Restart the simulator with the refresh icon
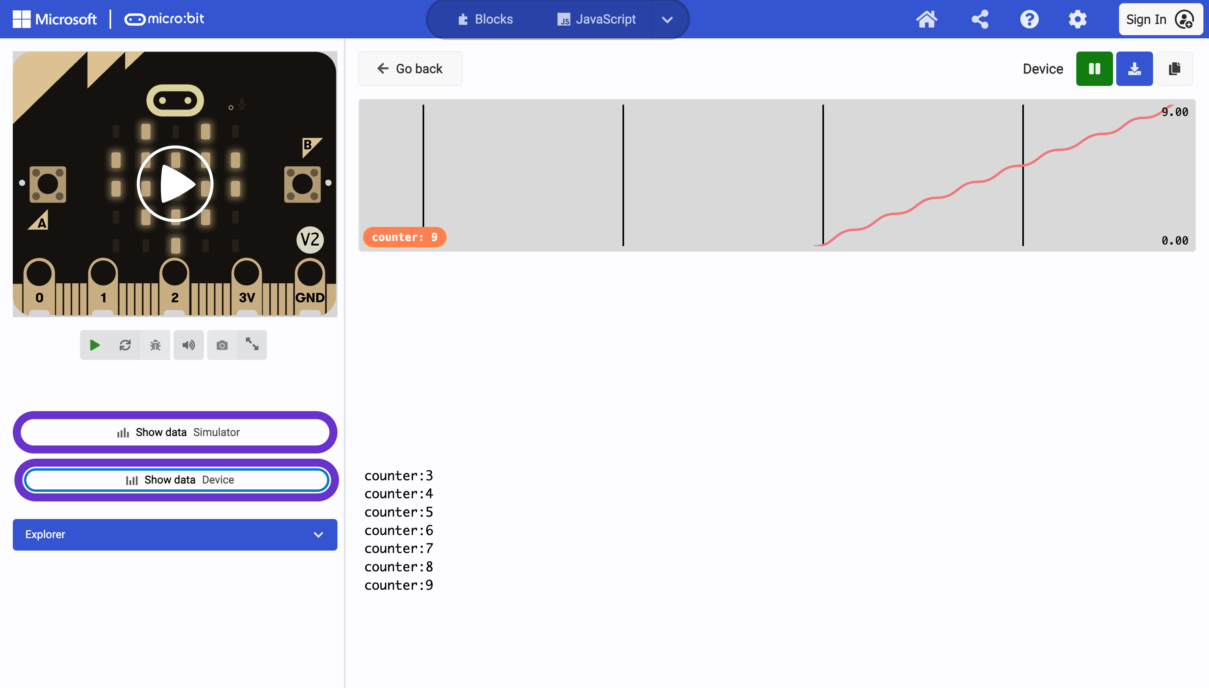Screen dimensions: 1209x688 [x=125, y=345]
